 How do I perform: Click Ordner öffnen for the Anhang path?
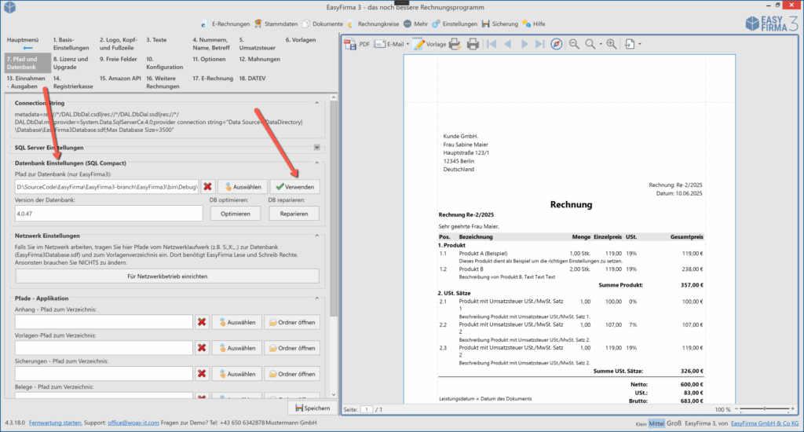click(292, 322)
